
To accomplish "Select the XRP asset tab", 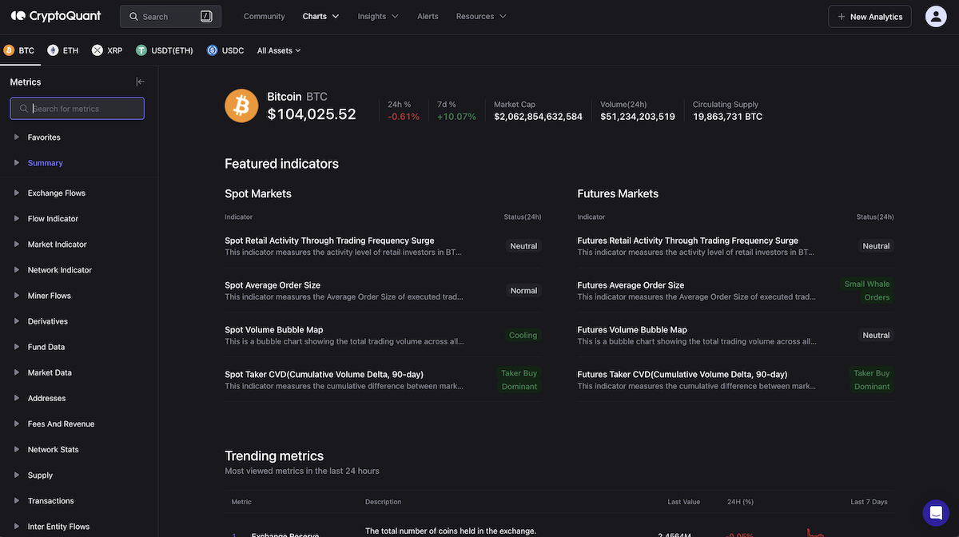I will pyautogui.click(x=108, y=50).
